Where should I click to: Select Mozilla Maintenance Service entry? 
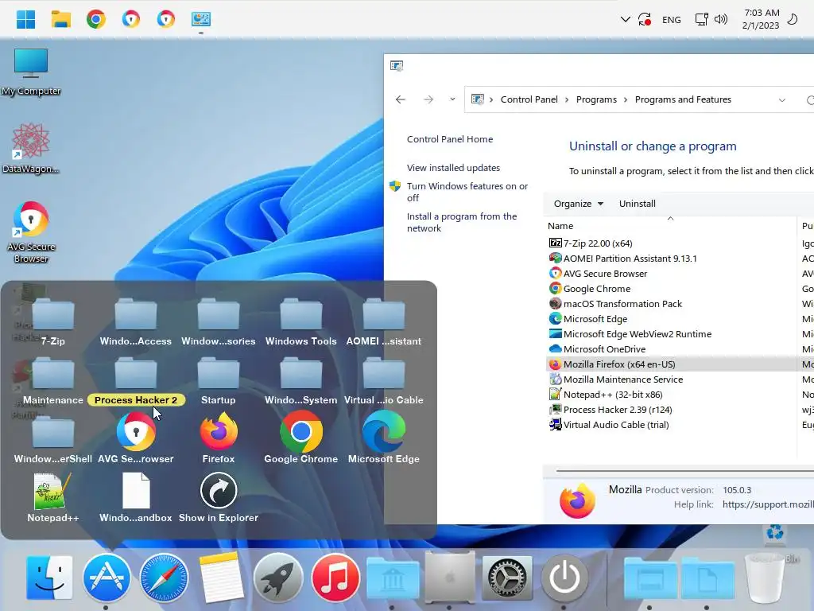623,379
